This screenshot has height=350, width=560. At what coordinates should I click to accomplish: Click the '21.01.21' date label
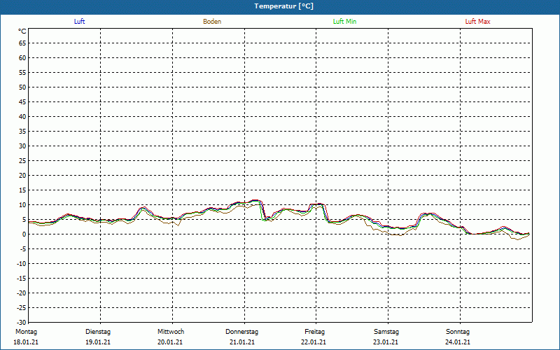(x=242, y=342)
